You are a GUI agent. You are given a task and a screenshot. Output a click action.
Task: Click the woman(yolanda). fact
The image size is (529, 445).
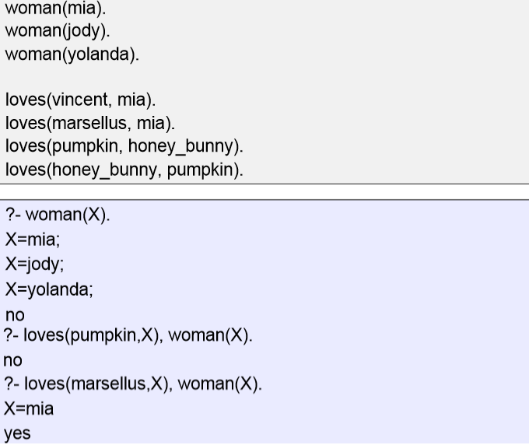point(72,54)
